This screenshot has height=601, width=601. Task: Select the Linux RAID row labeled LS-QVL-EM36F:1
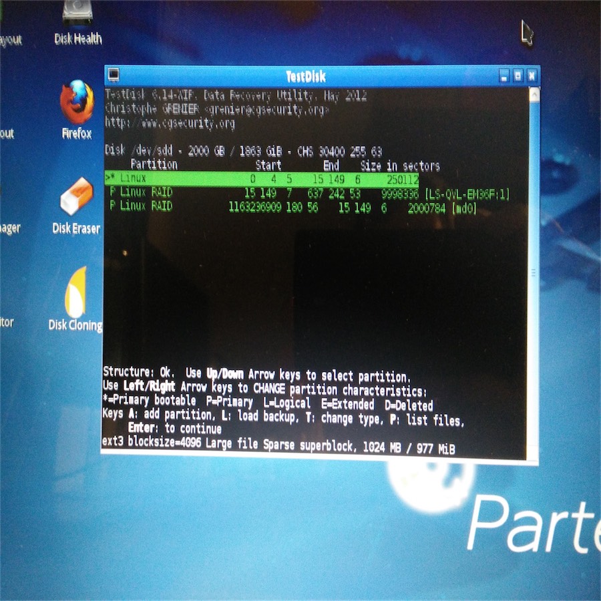(310, 194)
